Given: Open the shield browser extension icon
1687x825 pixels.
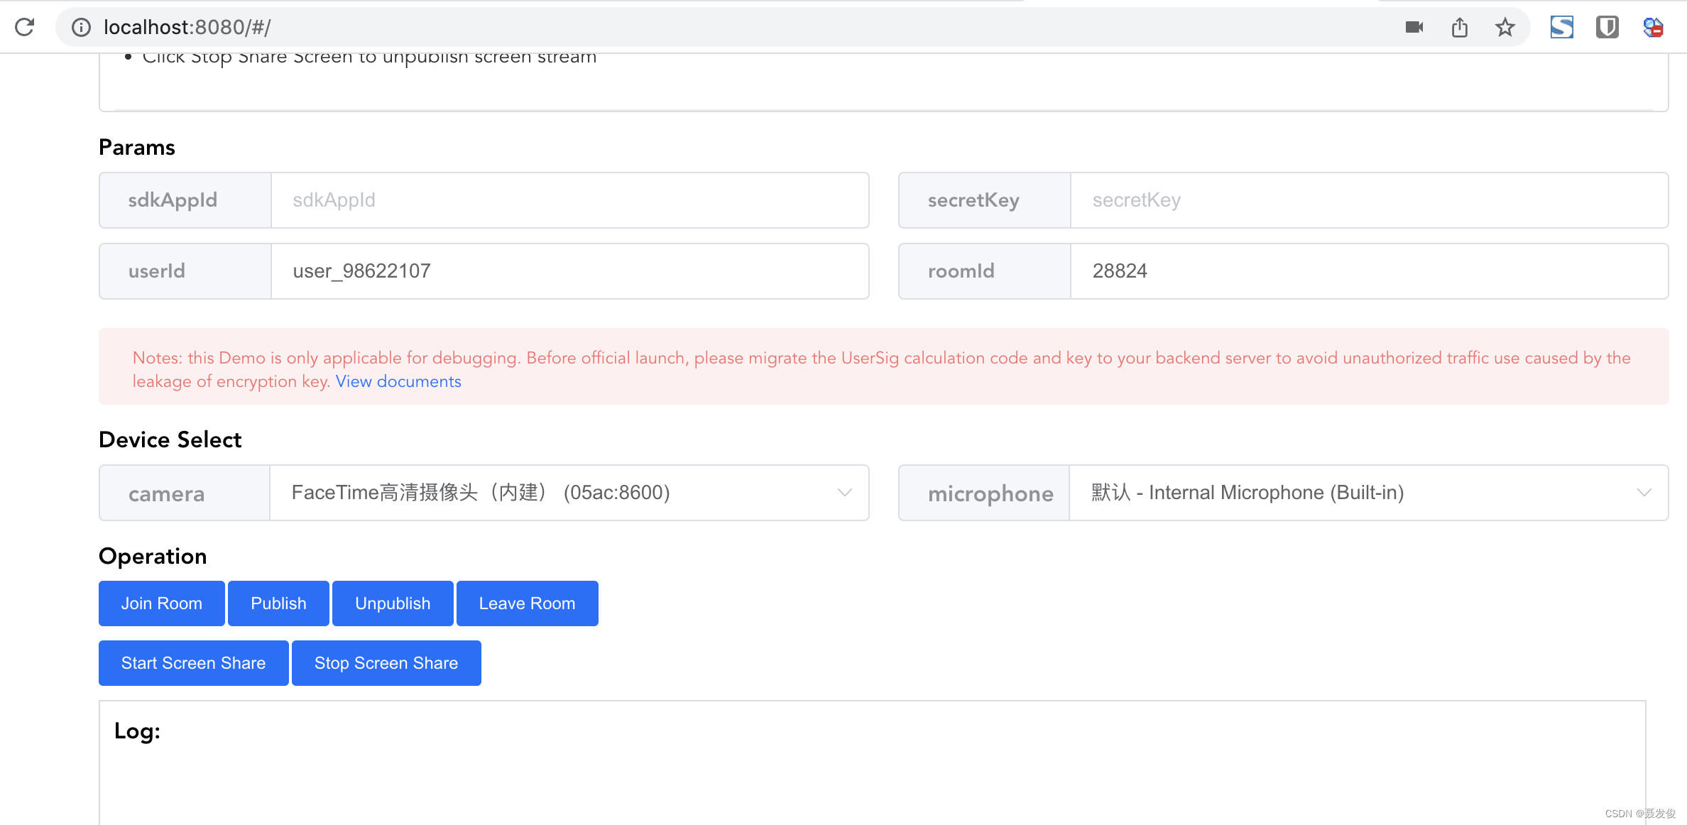Looking at the screenshot, I should pos(1607,27).
